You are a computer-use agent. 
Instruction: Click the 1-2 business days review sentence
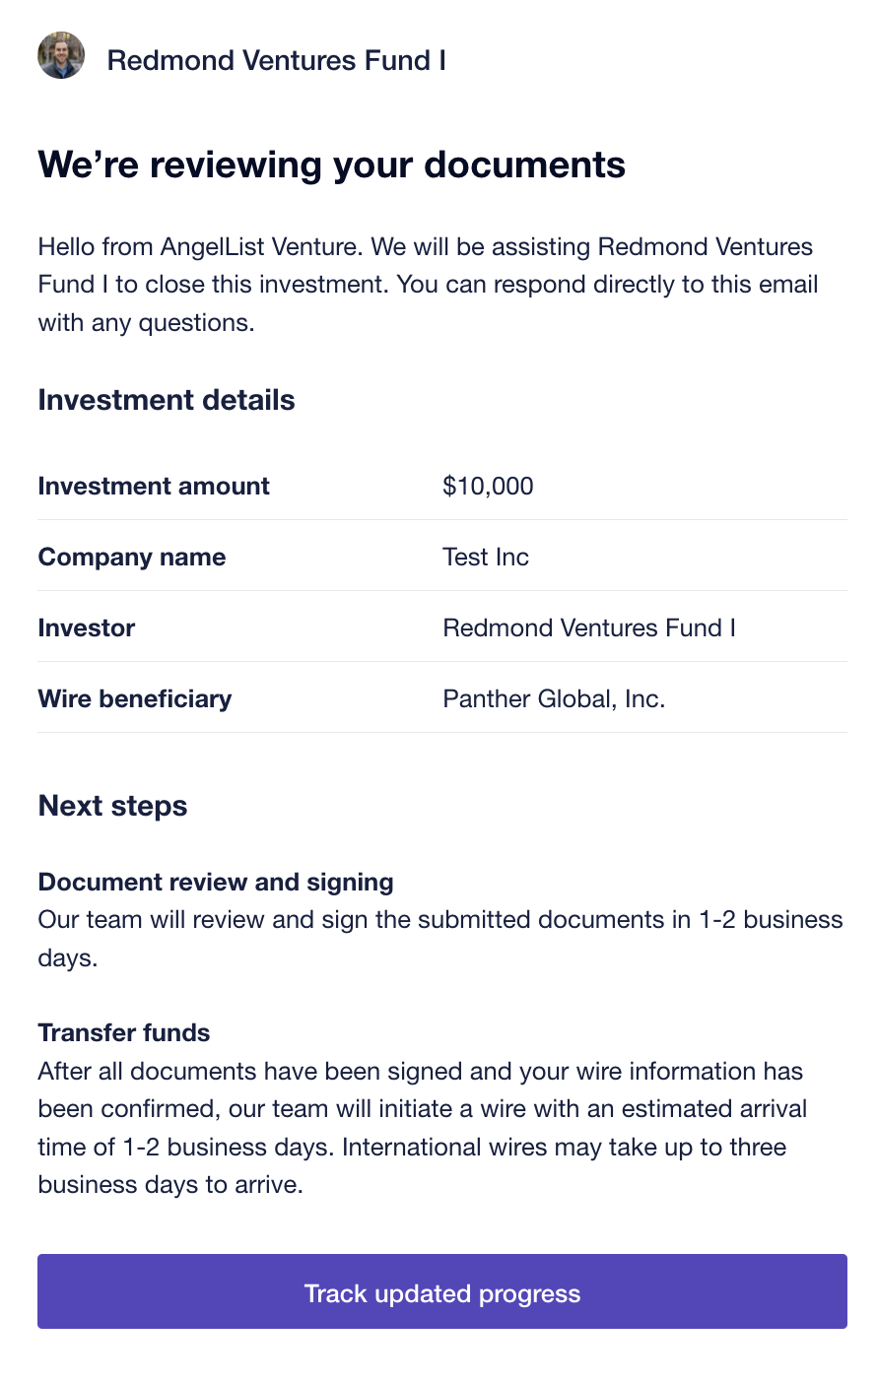(x=440, y=939)
